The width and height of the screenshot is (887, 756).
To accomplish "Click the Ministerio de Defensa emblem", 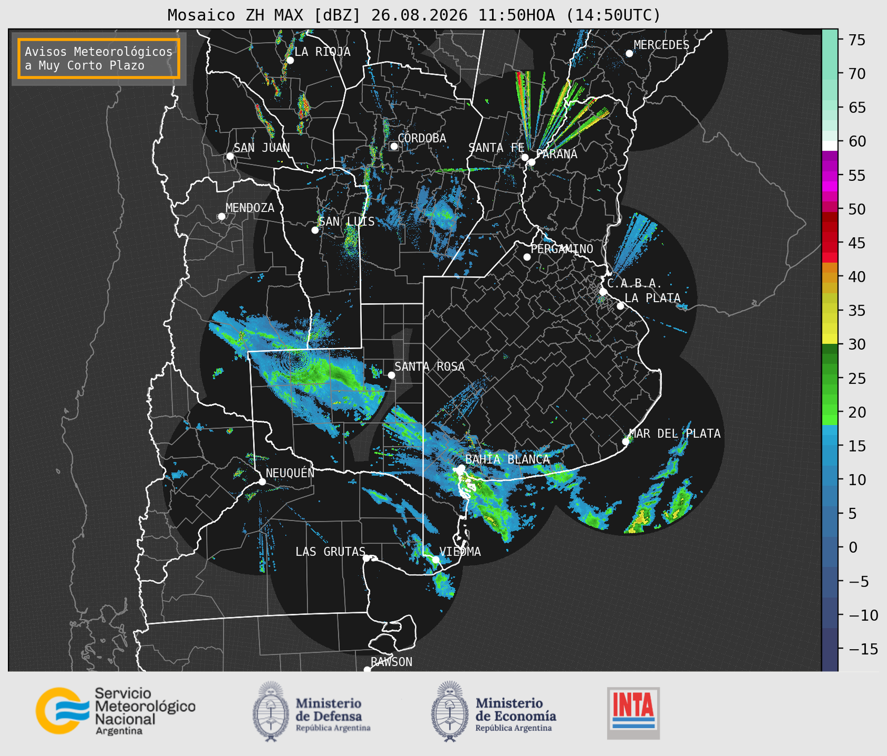I will pyautogui.click(x=271, y=711).
